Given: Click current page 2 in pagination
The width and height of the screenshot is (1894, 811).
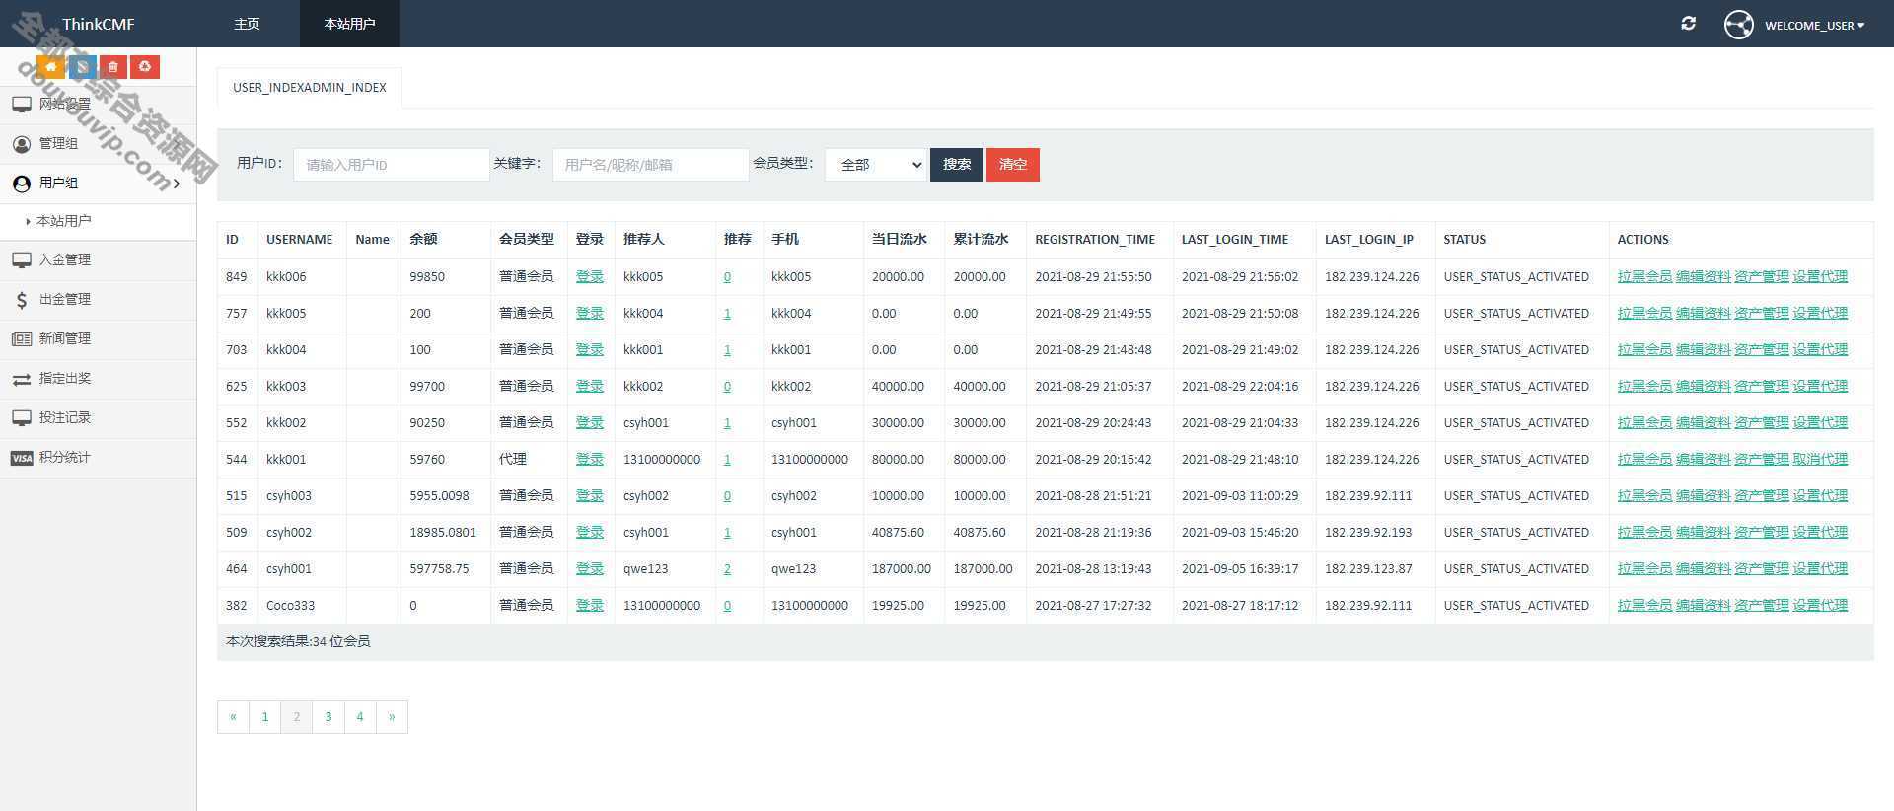Looking at the screenshot, I should pos(296,717).
